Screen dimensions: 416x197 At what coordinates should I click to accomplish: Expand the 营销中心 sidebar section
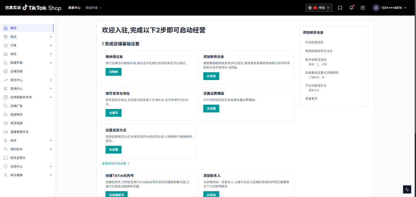(27, 88)
